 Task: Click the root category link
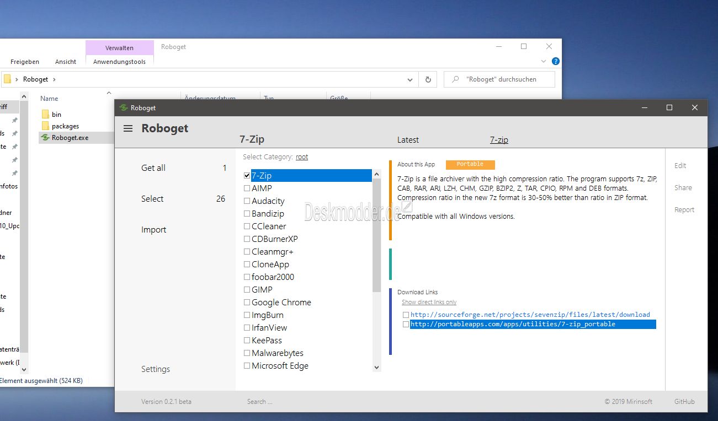302,157
